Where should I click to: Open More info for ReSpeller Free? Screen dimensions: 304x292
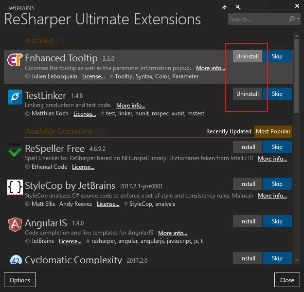click(272, 159)
